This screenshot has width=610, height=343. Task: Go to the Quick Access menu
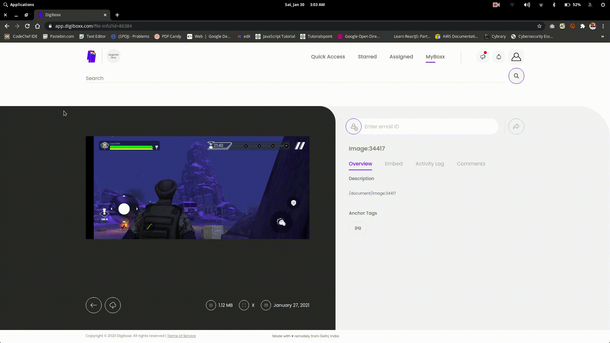[328, 57]
